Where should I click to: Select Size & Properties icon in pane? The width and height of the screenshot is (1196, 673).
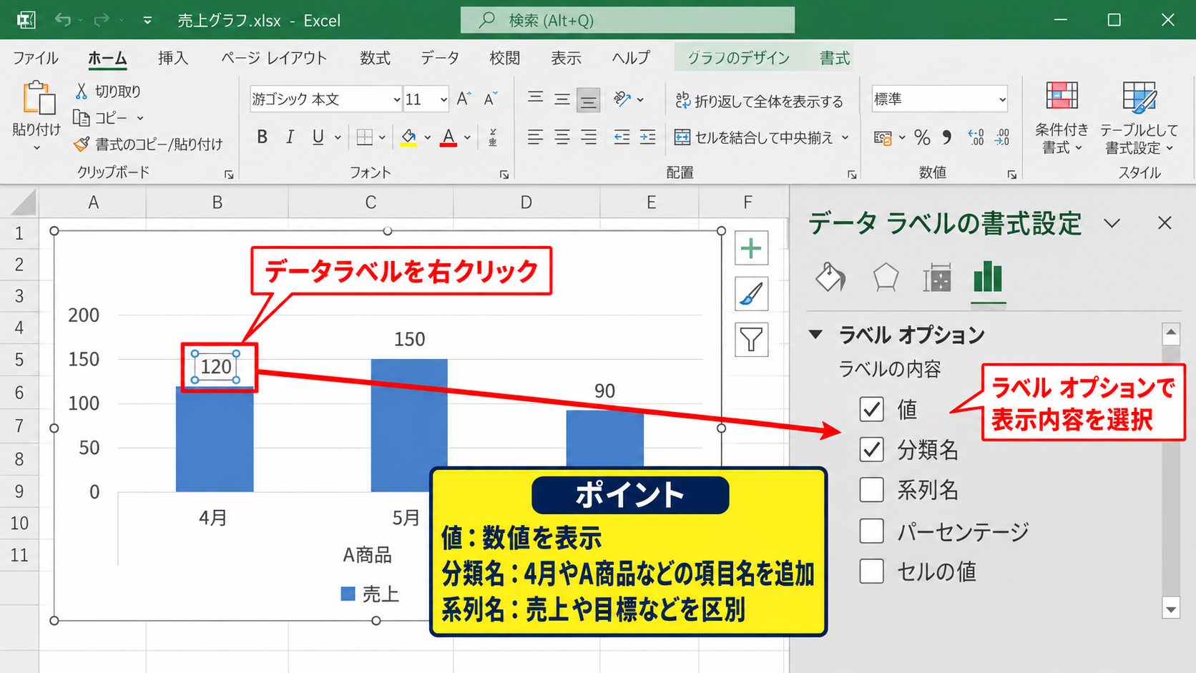pyautogui.click(x=937, y=277)
